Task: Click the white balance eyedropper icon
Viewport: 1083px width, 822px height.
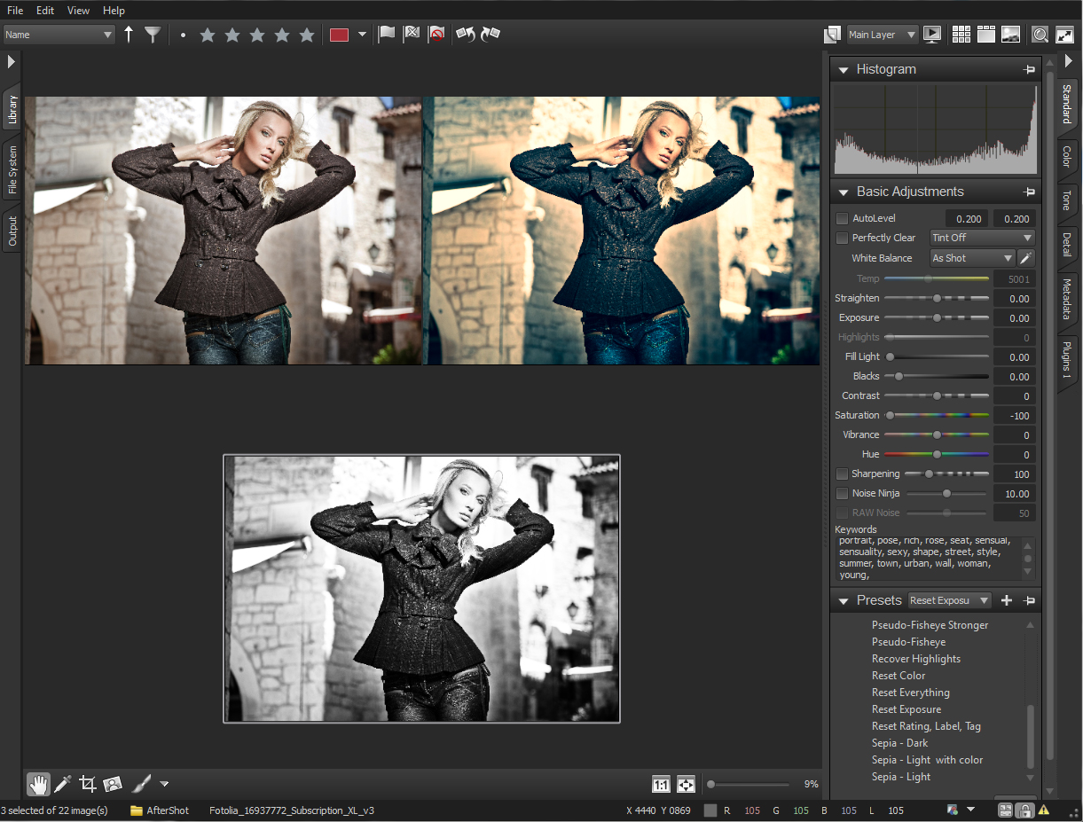Action: point(1026,258)
